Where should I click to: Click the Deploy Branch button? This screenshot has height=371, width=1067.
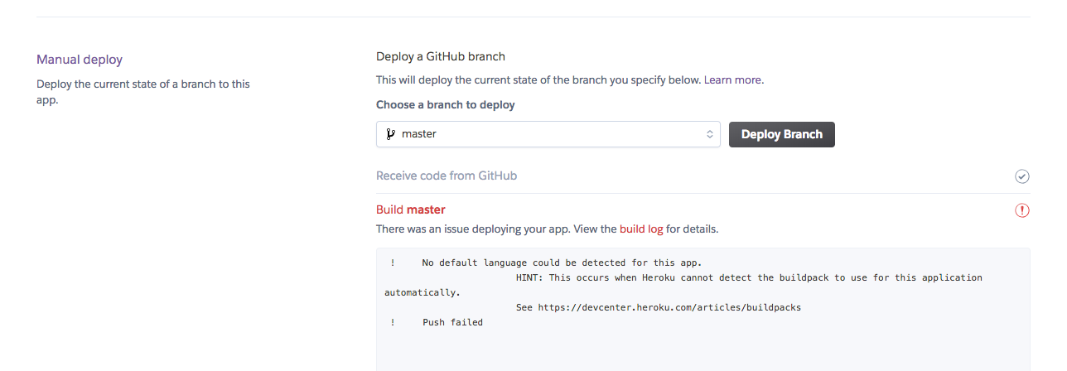781,134
